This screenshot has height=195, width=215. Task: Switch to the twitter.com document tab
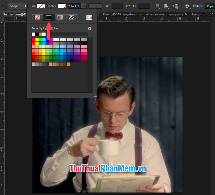point(15,14)
